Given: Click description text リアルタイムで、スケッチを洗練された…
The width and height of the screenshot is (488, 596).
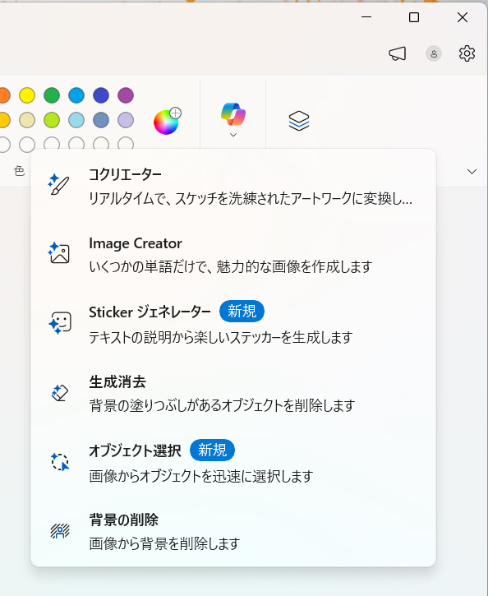Looking at the screenshot, I should (x=251, y=198).
